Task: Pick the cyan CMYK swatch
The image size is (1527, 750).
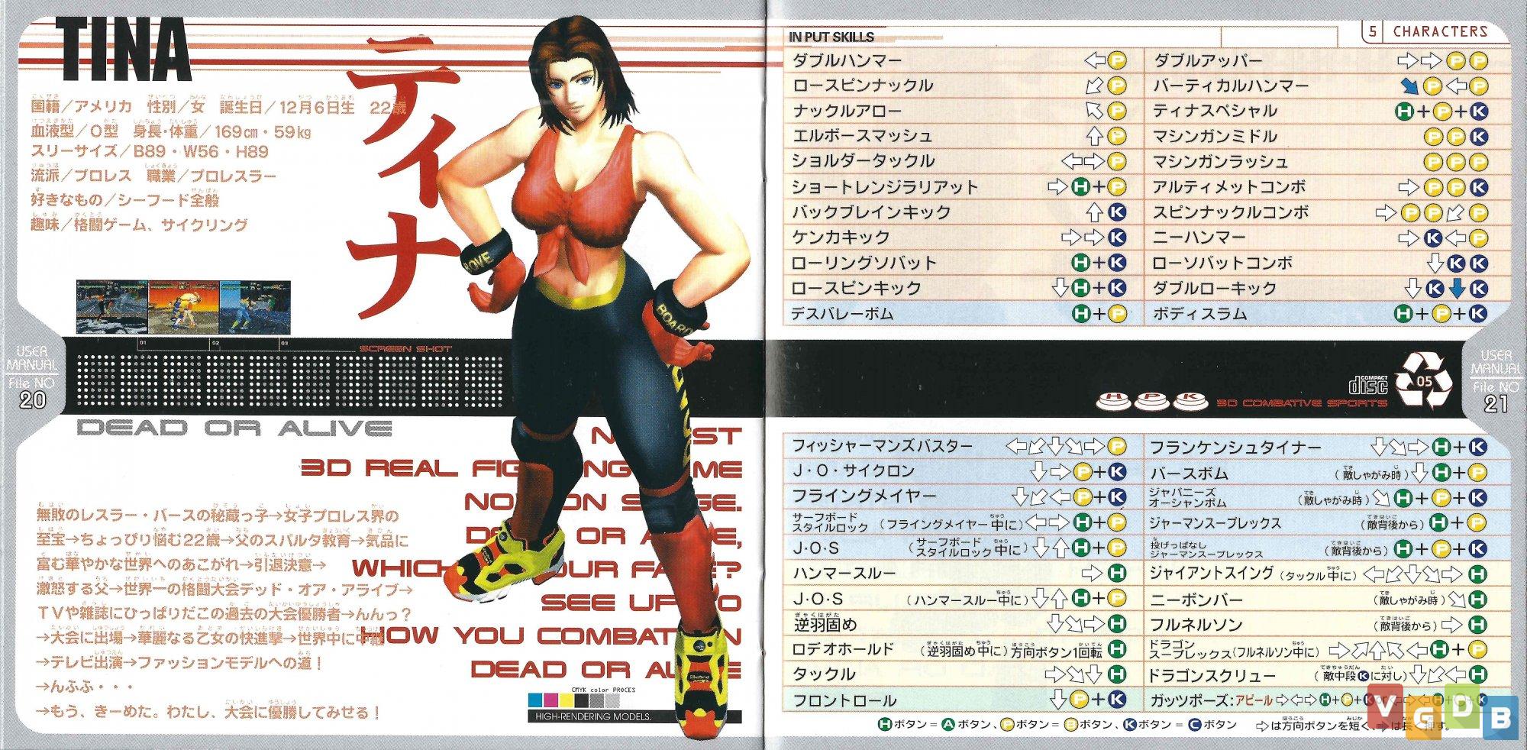Action: tap(534, 700)
